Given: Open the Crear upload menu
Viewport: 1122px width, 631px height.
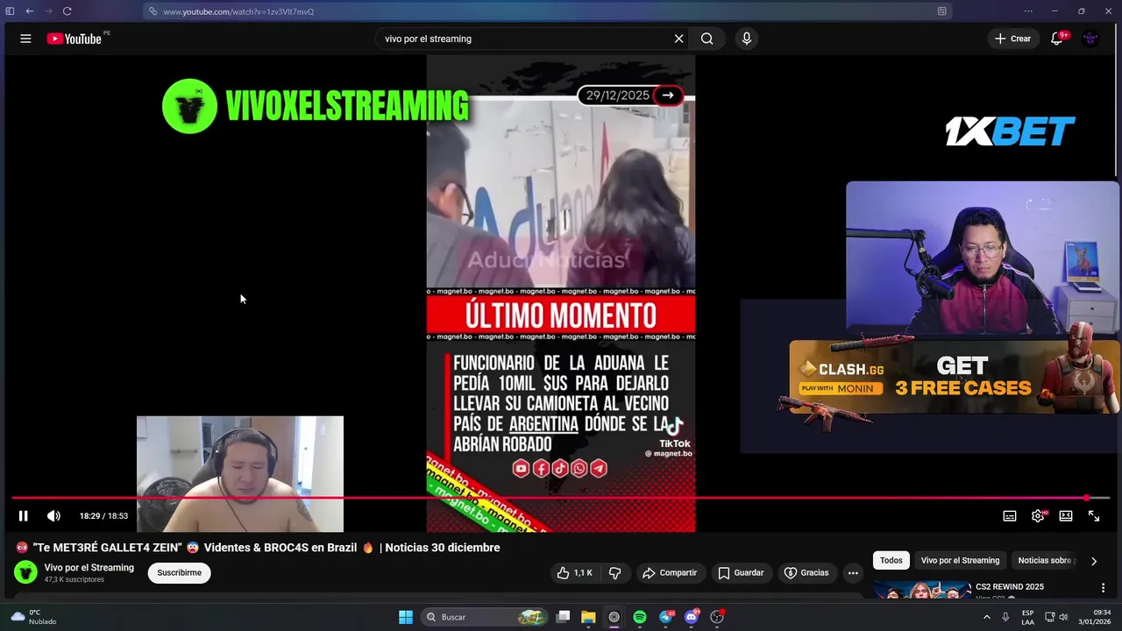Looking at the screenshot, I should (x=1013, y=39).
